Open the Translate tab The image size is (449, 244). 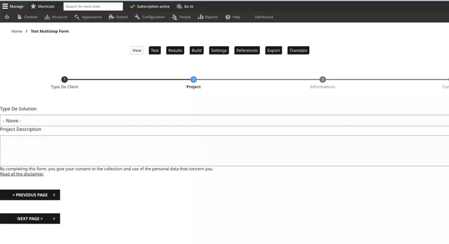tap(298, 51)
